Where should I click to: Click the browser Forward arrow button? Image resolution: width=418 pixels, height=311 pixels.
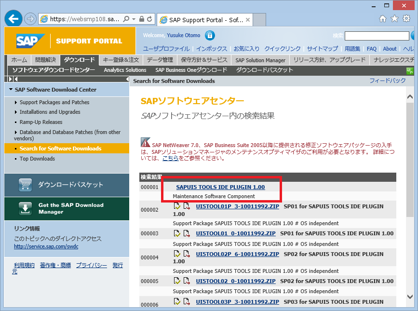coord(30,19)
